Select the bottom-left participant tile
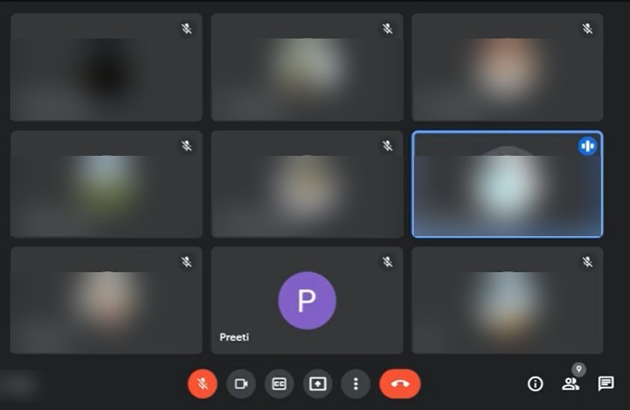Viewport: 630px width, 410px height. pyautogui.click(x=106, y=300)
